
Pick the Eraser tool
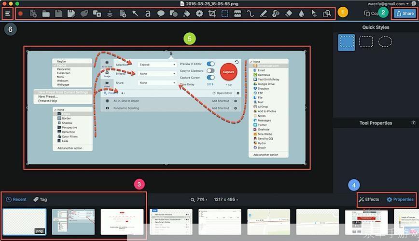289,13
